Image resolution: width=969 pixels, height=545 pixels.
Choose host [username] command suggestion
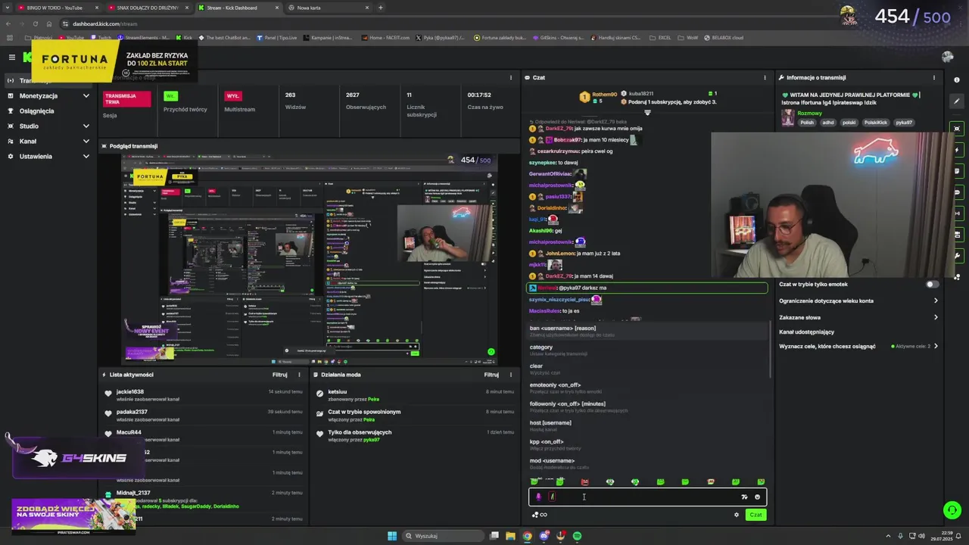coord(647,426)
